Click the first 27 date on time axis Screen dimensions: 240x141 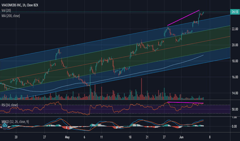tap(44, 137)
